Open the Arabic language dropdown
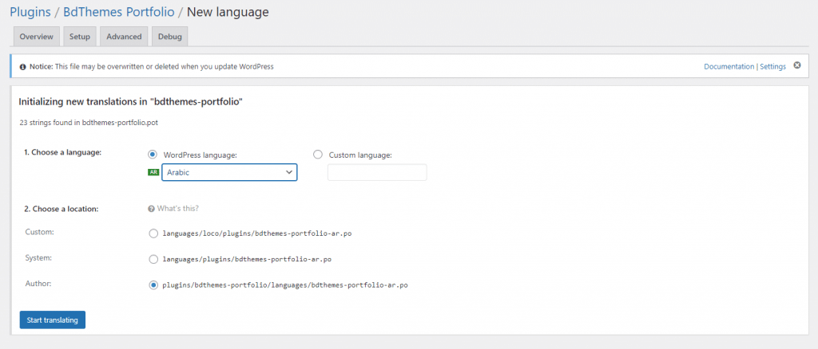The width and height of the screenshot is (818, 349). tap(229, 172)
